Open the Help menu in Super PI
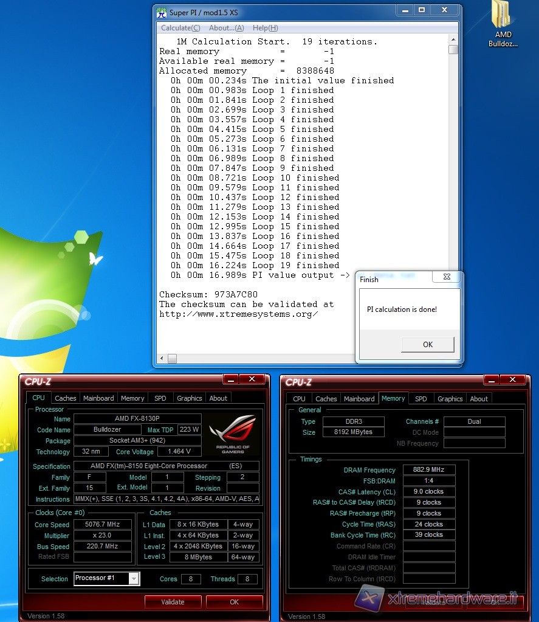This screenshot has height=622, width=539. point(265,28)
